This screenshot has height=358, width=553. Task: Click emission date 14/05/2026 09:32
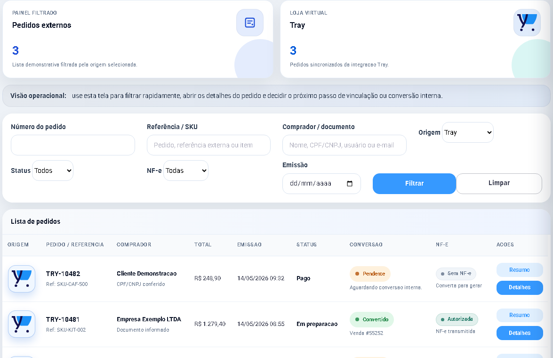261,278
